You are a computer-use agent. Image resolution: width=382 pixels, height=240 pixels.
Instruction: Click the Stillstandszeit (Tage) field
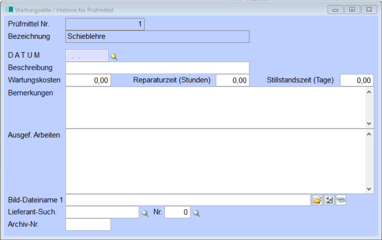point(356,81)
